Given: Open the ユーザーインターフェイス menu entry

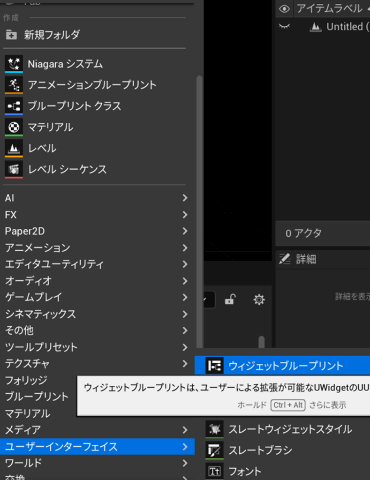Looking at the screenshot, I should point(94,447).
